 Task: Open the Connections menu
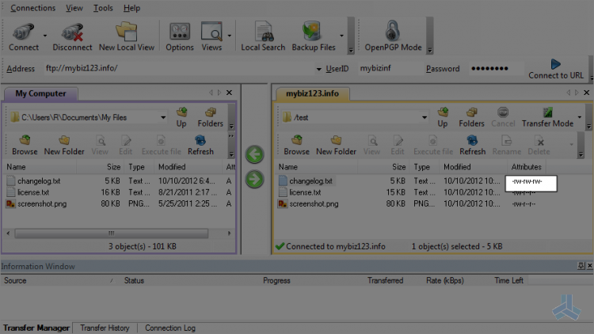pos(32,8)
